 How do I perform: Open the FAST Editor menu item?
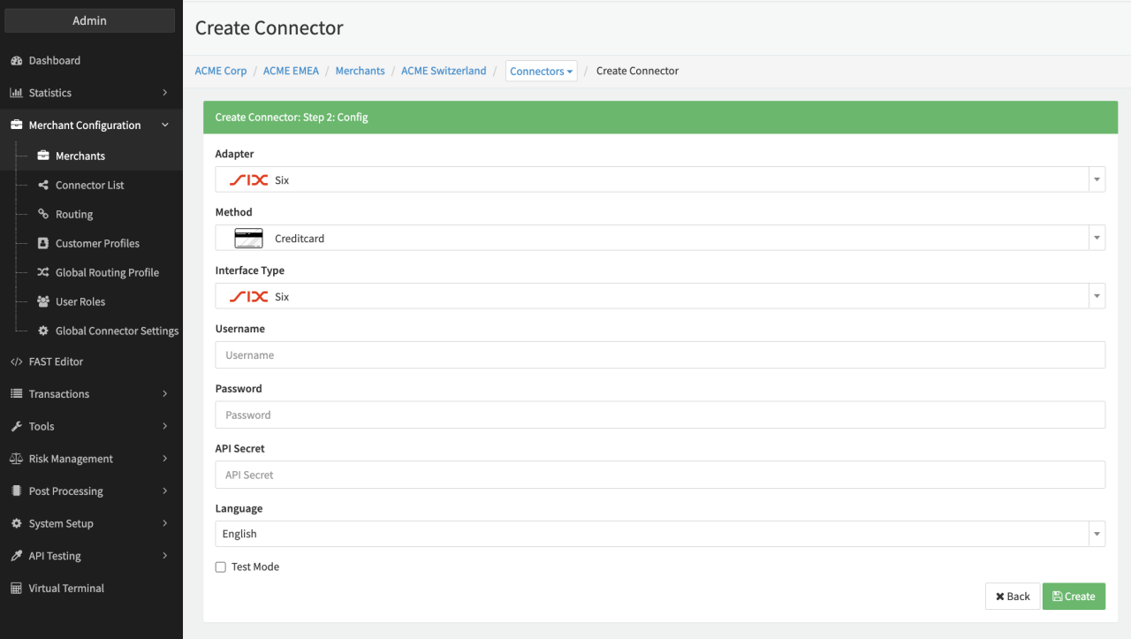(x=56, y=361)
